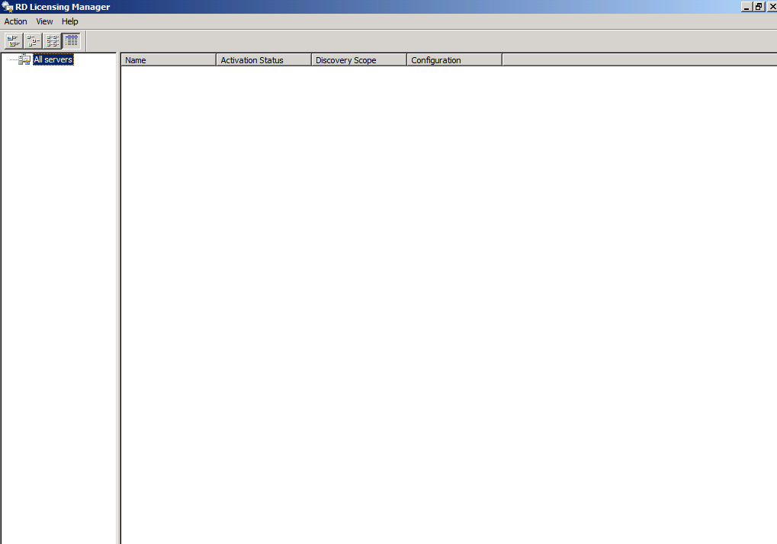Sort by Activation Status column header

click(264, 60)
